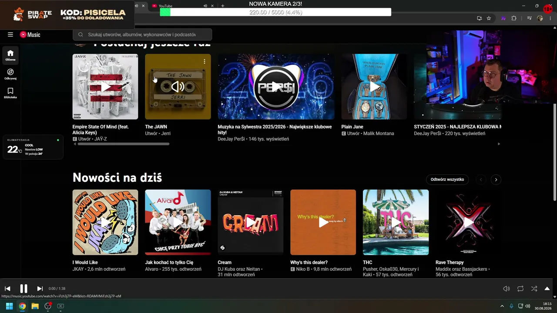Open the OBS icon on the taskbar

[48, 306]
